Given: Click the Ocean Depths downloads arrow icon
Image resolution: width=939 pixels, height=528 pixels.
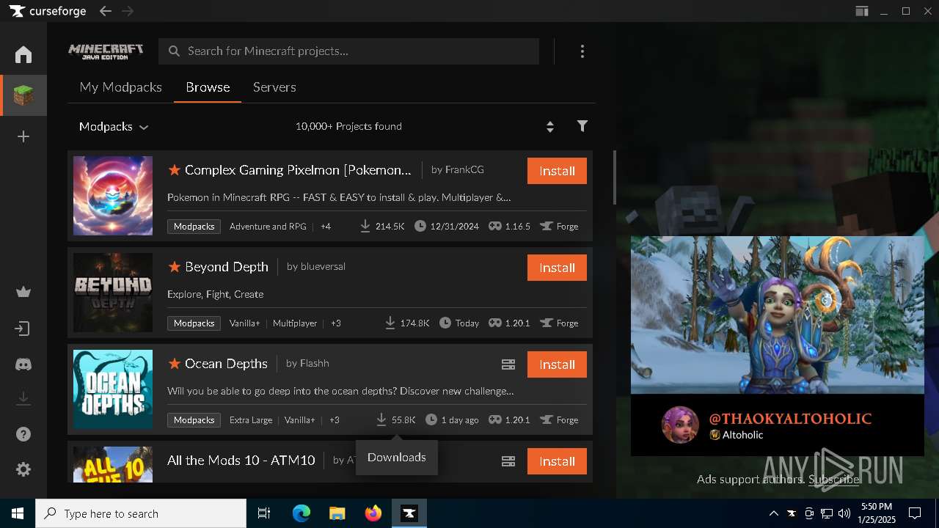Looking at the screenshot, I should (381, 419).
